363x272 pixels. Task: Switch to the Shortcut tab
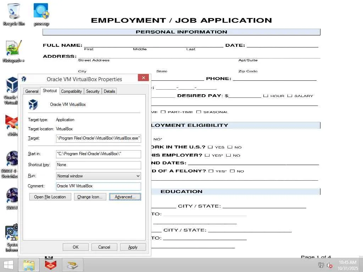(x=50, y=91)
